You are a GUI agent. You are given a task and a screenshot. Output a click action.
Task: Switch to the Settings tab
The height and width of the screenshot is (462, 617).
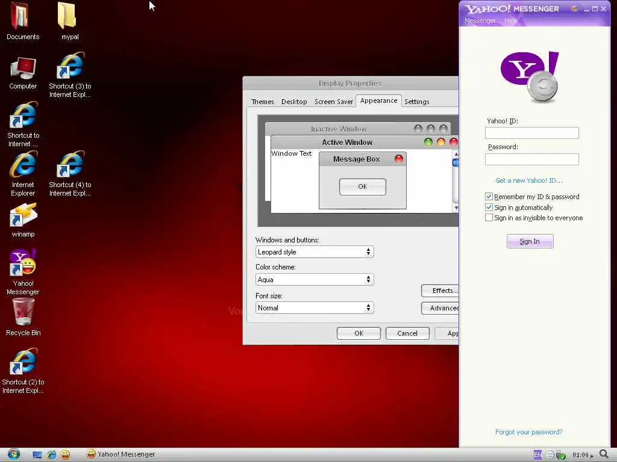[417, 102]
